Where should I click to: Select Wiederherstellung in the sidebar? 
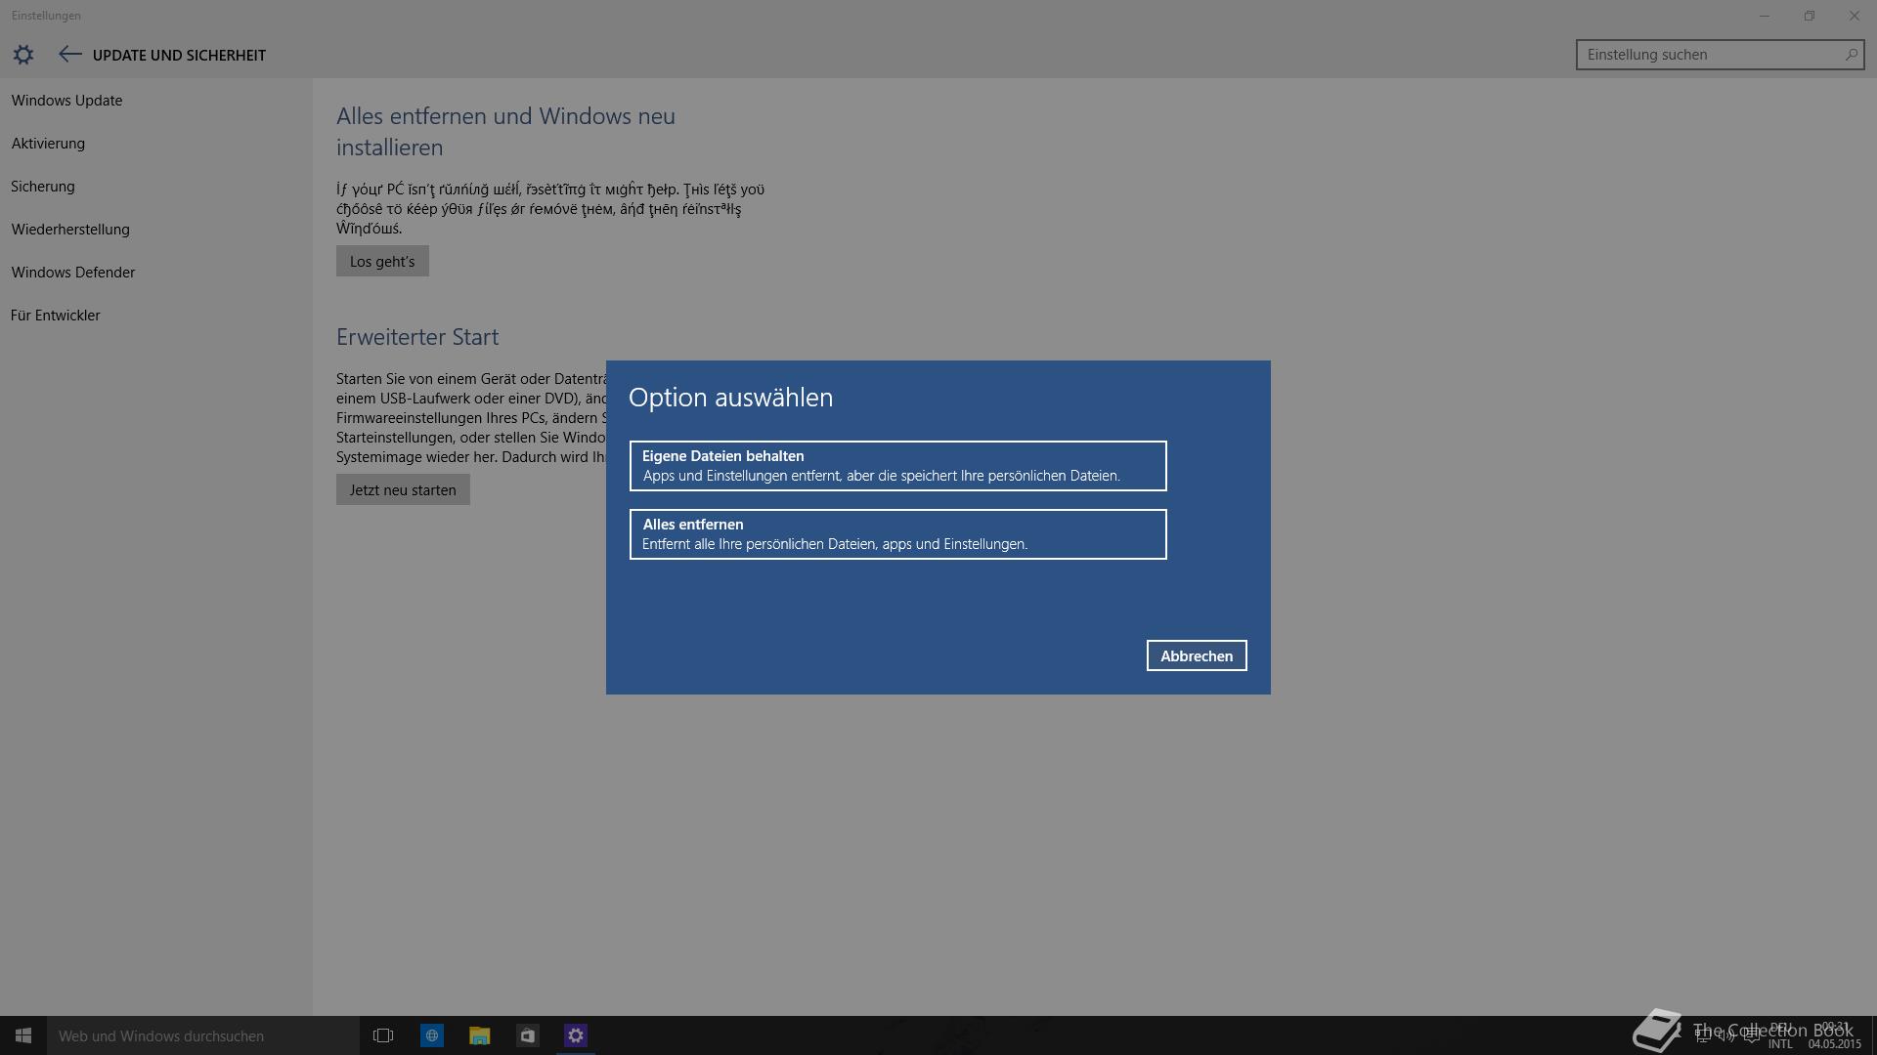[70, 230]
